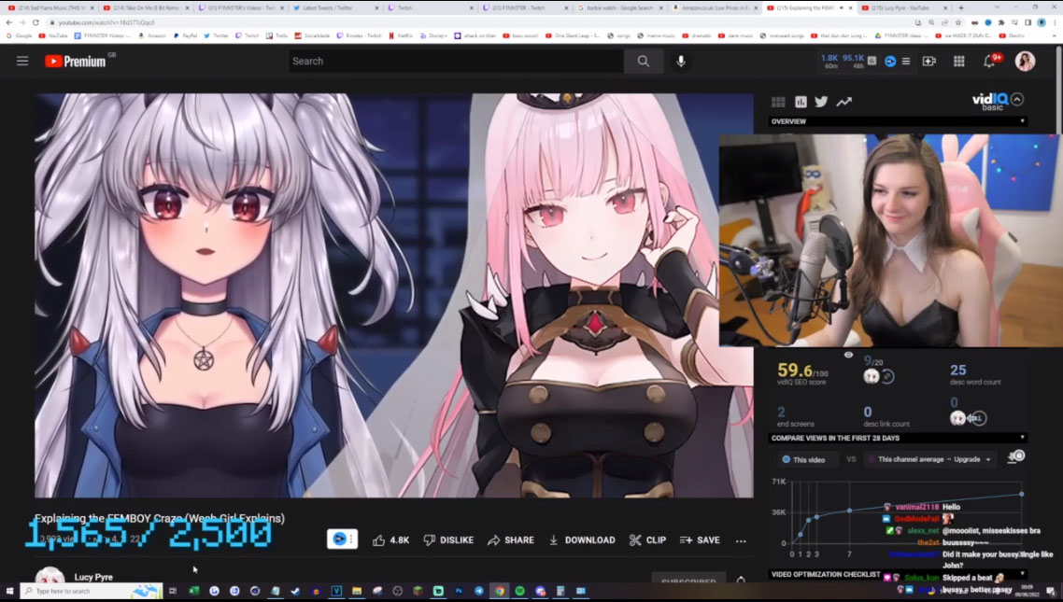
Task: Click the YouTube search field
Action: tap(456, 61)
